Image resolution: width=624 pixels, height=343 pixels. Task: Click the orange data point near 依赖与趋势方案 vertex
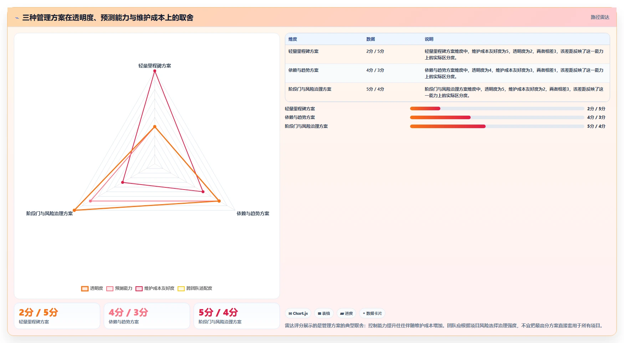(219, 201)
